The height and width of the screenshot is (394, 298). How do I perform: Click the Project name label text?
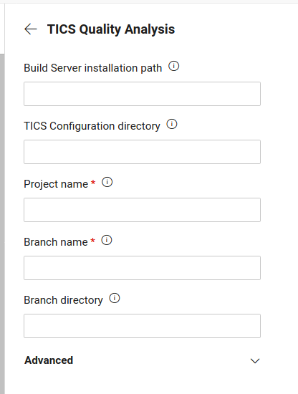click(56, 184)
